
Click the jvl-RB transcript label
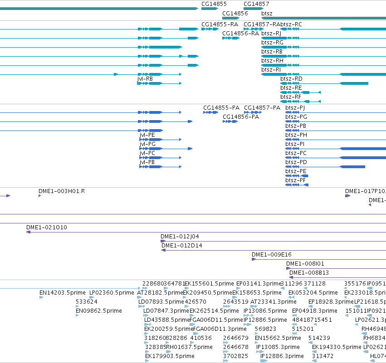point(145,79)
